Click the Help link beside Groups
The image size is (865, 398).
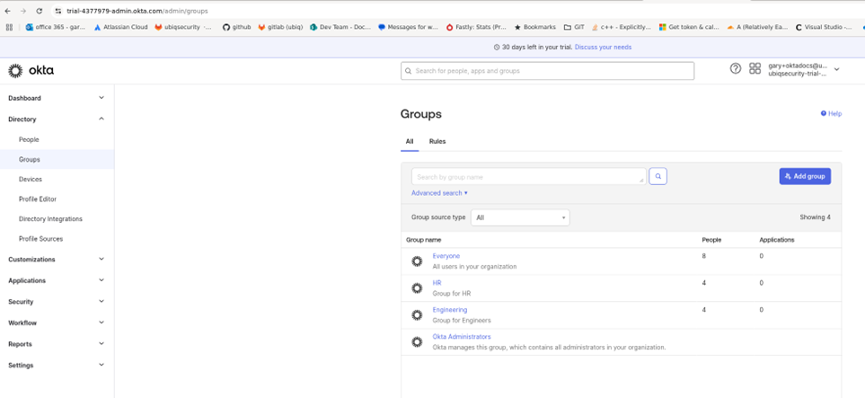click(x=832, y=114)
